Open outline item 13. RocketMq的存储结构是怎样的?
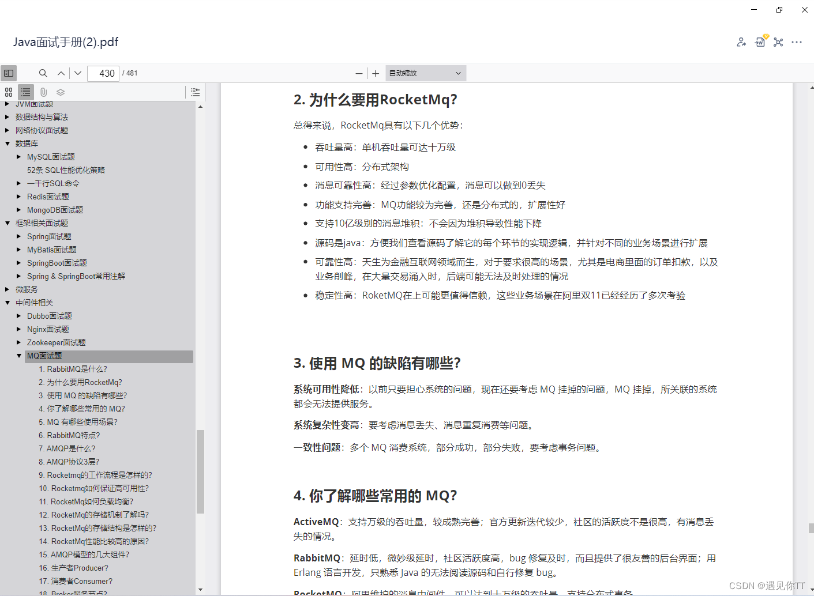814x596 pixels. pyautogui.click(x=97, y=528)
